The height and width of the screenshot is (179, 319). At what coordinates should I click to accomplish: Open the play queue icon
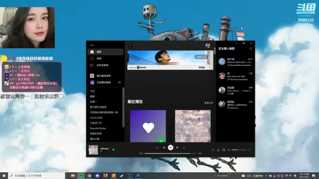(x=218, y=150)
